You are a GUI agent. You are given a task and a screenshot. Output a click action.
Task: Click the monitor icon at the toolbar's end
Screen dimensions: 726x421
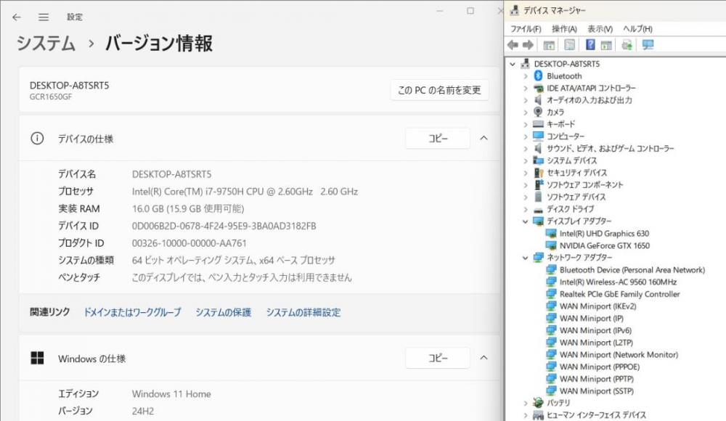click(648, 45)
